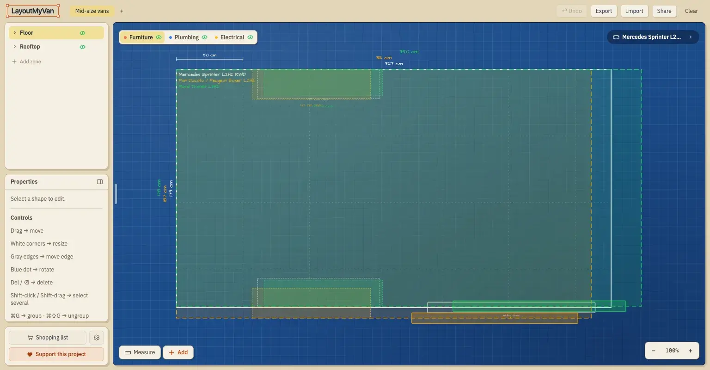
Task: Click the "Blue dot → rotate" hint
Action: tap(32, 270)
